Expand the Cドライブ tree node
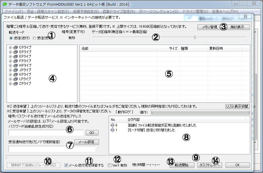263x173 pixels. tap(11, 47)
